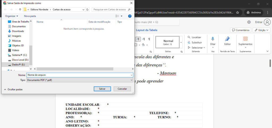Open the Selecionar dropdown
The image size is (272, 128).
point(196,47)
